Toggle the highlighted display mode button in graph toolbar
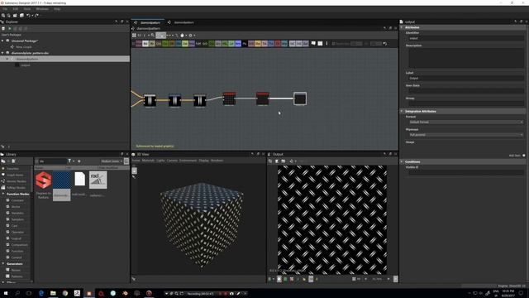The image size is (529, 298). [x=161, y=35]
